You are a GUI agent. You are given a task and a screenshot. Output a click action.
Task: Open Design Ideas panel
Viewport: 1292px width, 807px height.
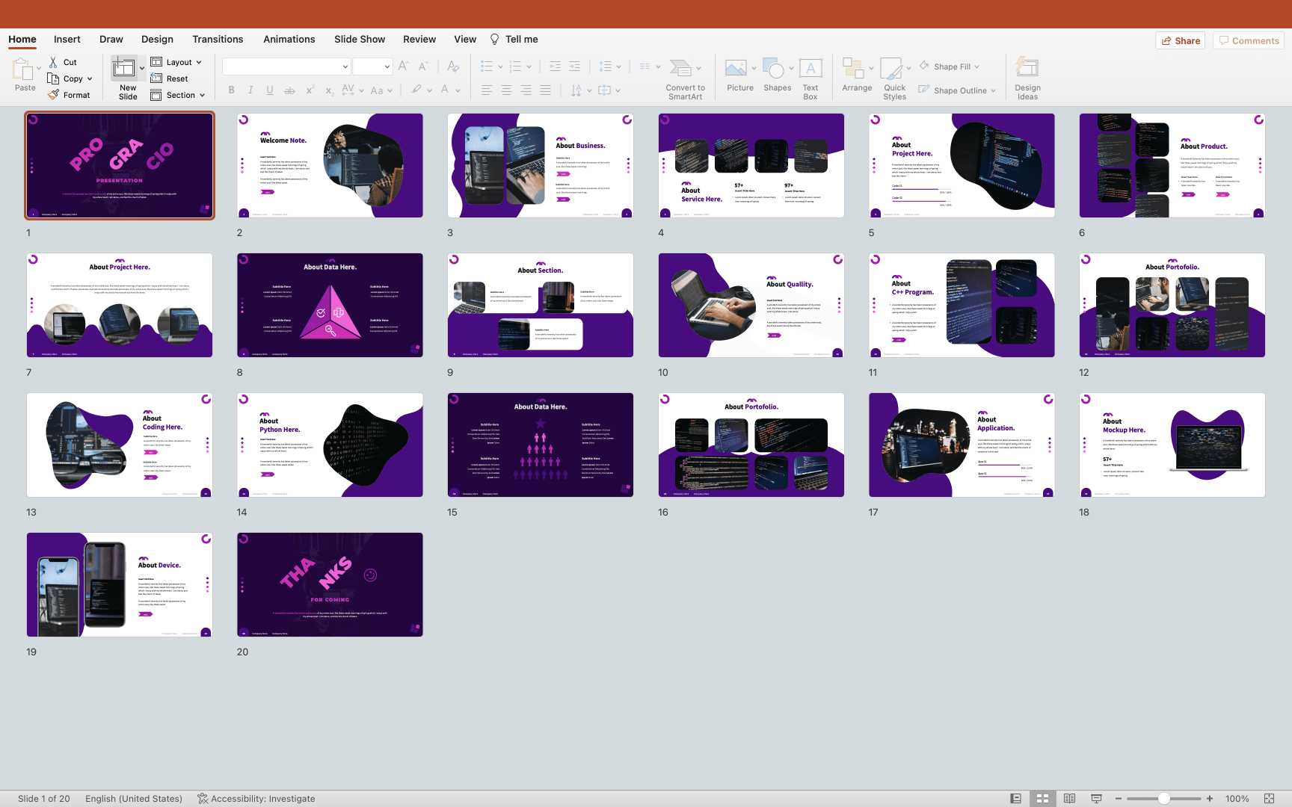tap(1027, 69)
